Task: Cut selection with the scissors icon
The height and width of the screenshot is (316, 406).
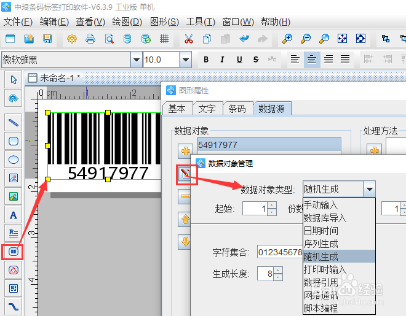Action: click(189, 39)
